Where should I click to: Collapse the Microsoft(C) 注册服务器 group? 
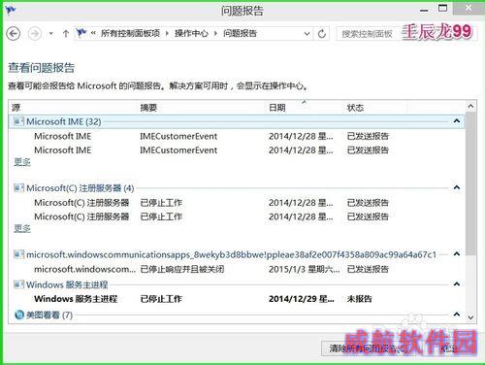click(457, 187)
